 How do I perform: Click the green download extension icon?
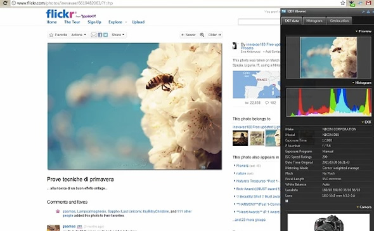(352, 3)
